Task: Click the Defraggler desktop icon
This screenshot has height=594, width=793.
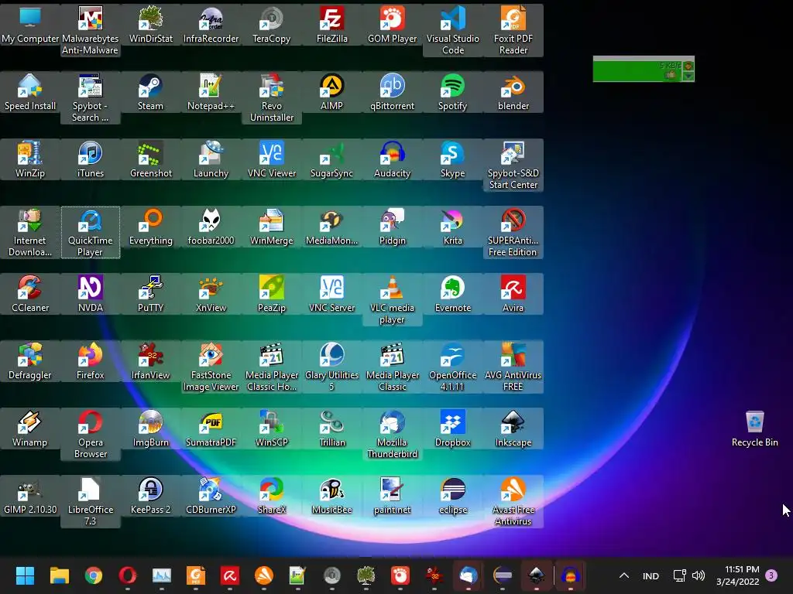Action: pos(30,361)
